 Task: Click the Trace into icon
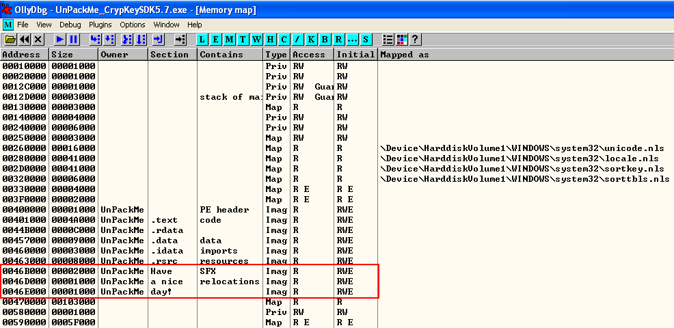pyautogui.click(x=127, y=40)
